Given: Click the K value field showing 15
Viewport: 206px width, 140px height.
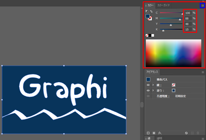Looking at the screenshot, I should (x=188, y=29).
